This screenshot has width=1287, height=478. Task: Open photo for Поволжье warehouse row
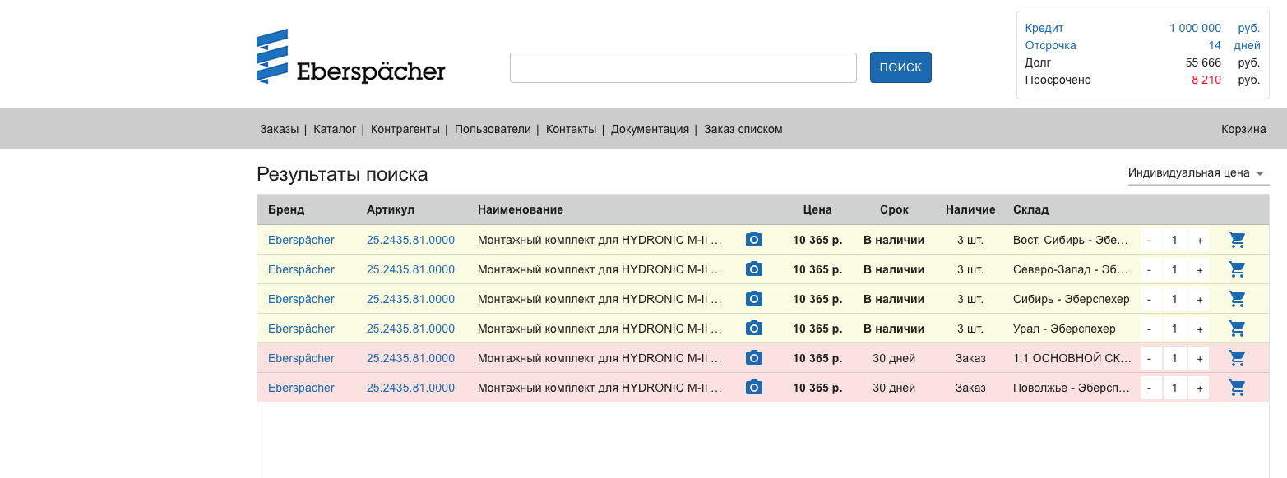753,388
